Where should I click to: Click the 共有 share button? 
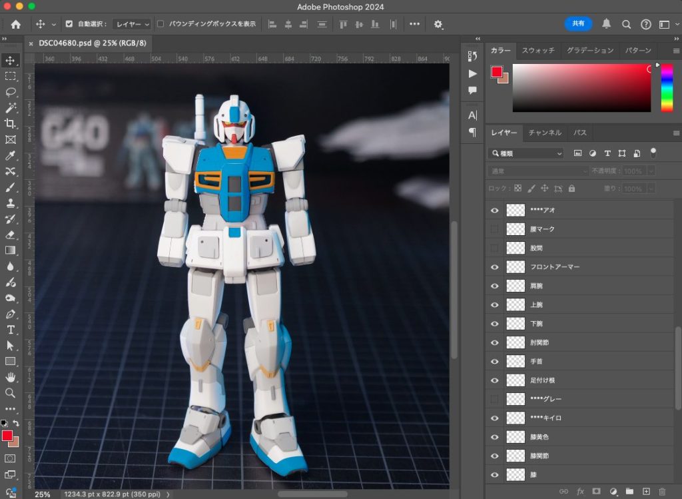click(578, 23)
